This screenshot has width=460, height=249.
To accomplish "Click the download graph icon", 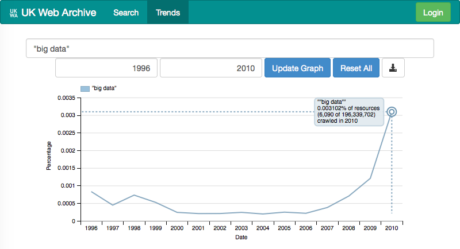I will tap(393, 68).
